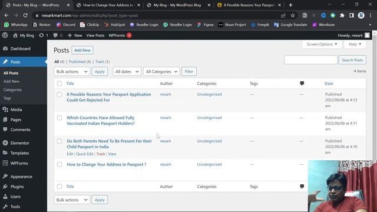
Task: Tick select-all checkbox in table header
Action: coord(59,84)
